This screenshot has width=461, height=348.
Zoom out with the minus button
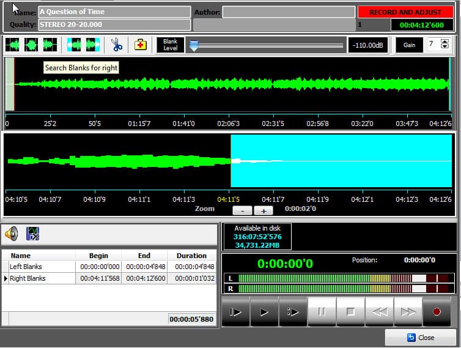tap(242, 210)
